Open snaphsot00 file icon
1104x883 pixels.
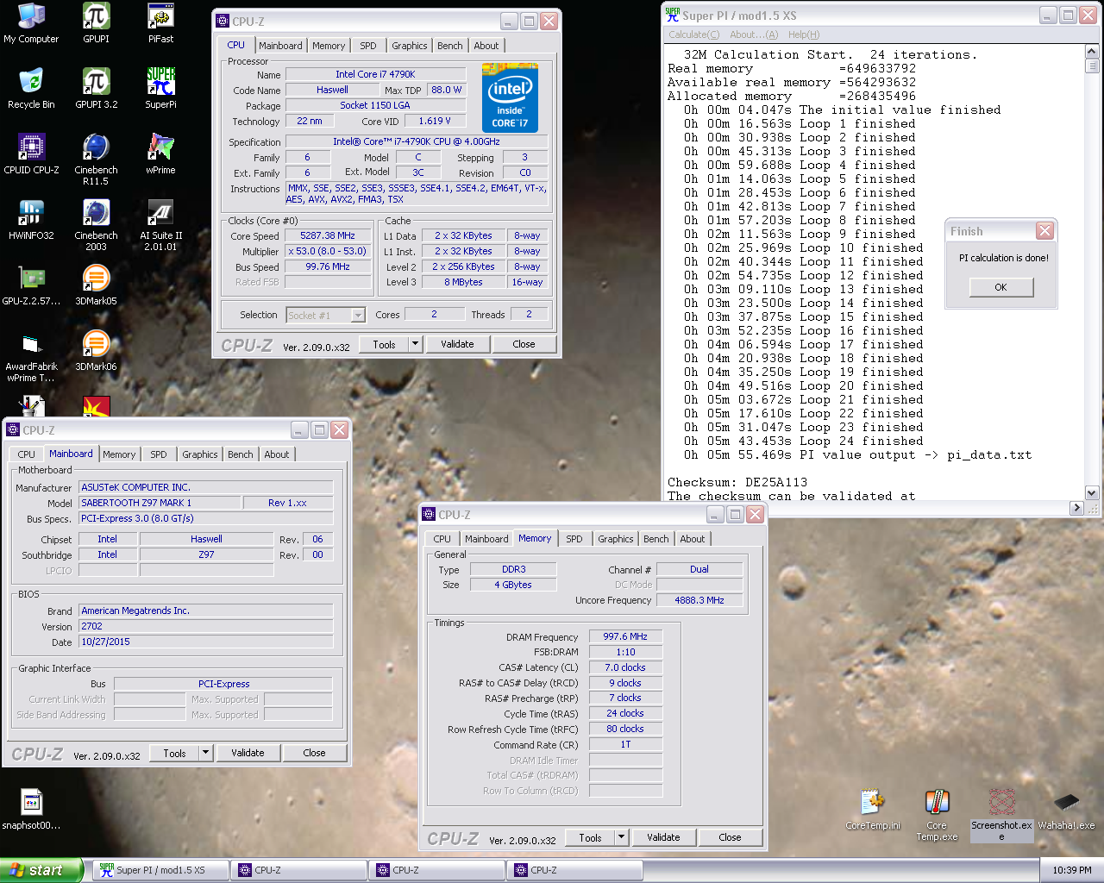[x=31, y=810]
